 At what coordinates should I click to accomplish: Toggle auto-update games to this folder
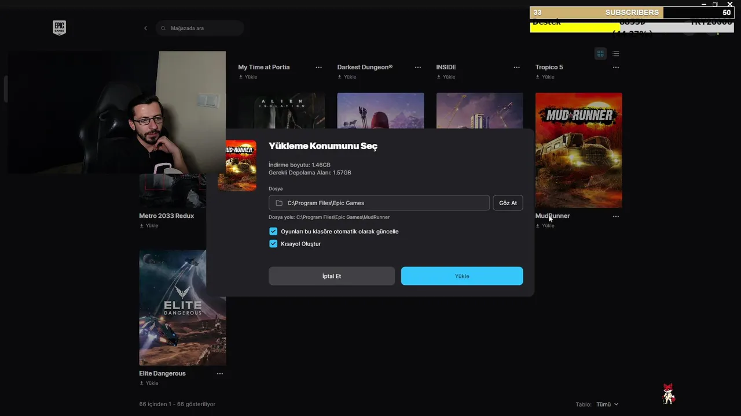click(x=273, y=232)
